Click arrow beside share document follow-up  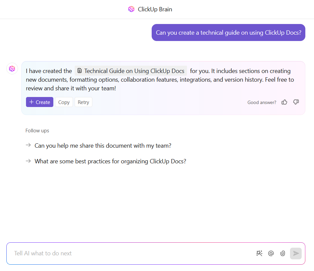click(x=28, y=145)
